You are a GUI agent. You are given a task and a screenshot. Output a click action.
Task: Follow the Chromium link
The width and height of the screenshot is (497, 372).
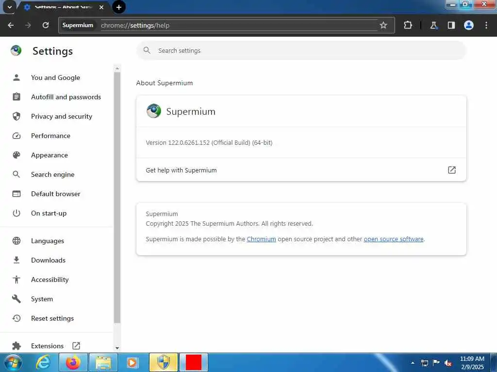(261, 239)
